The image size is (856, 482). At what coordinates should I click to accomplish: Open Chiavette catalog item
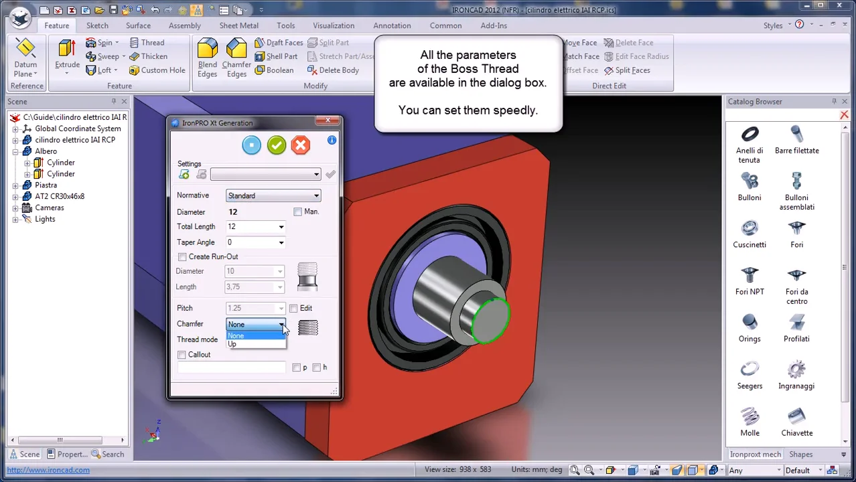click(797, 422)
